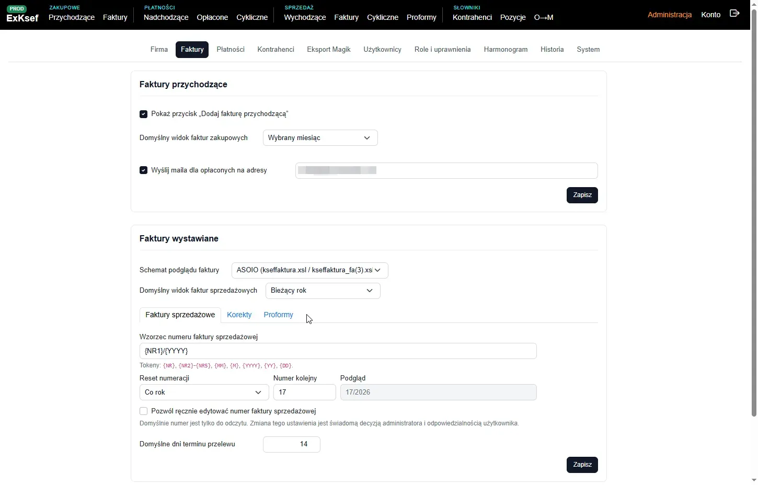The height and width of the screenshot is (485, 758).
Task: Save the Faktury przychodzące settings with Zapisz
Action: pos(582,195)
